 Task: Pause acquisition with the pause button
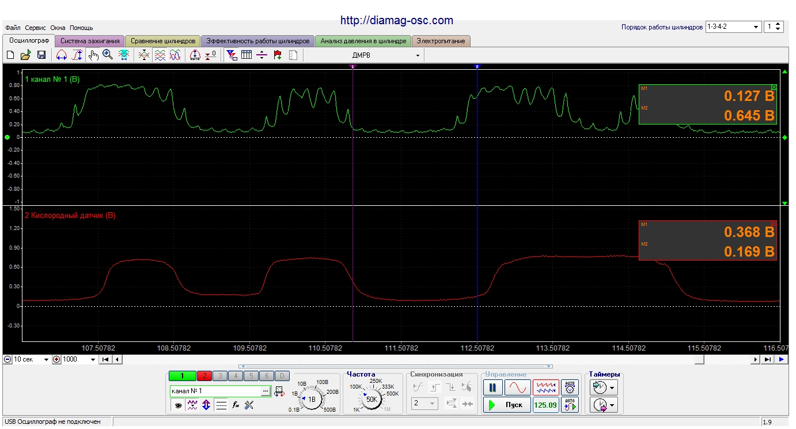pyautogui.click(x=492, y=387)
